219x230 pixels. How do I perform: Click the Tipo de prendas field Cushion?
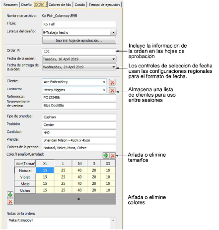[79, 117]
